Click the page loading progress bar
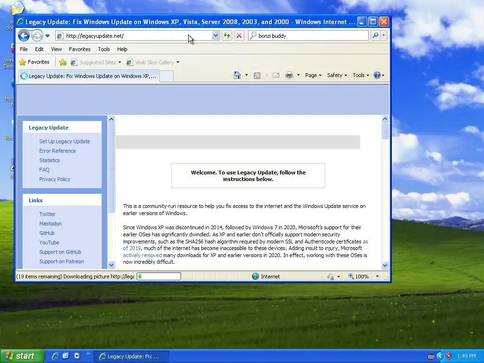484x363 pixels. pos(159,276)
